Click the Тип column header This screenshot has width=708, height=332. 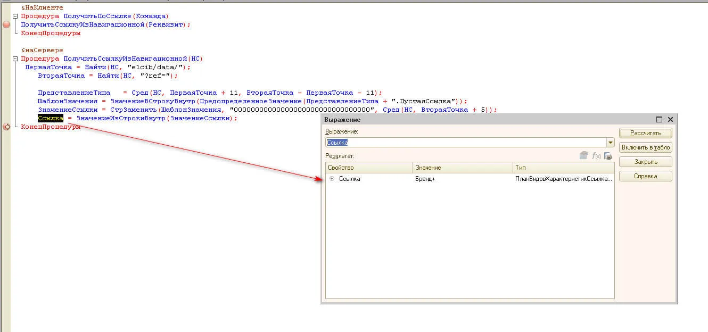pyautogui.click(x=564, y=168)
